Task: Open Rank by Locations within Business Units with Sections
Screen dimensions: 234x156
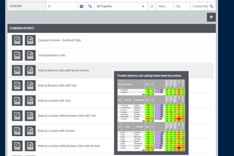Action: pos(69,146)
